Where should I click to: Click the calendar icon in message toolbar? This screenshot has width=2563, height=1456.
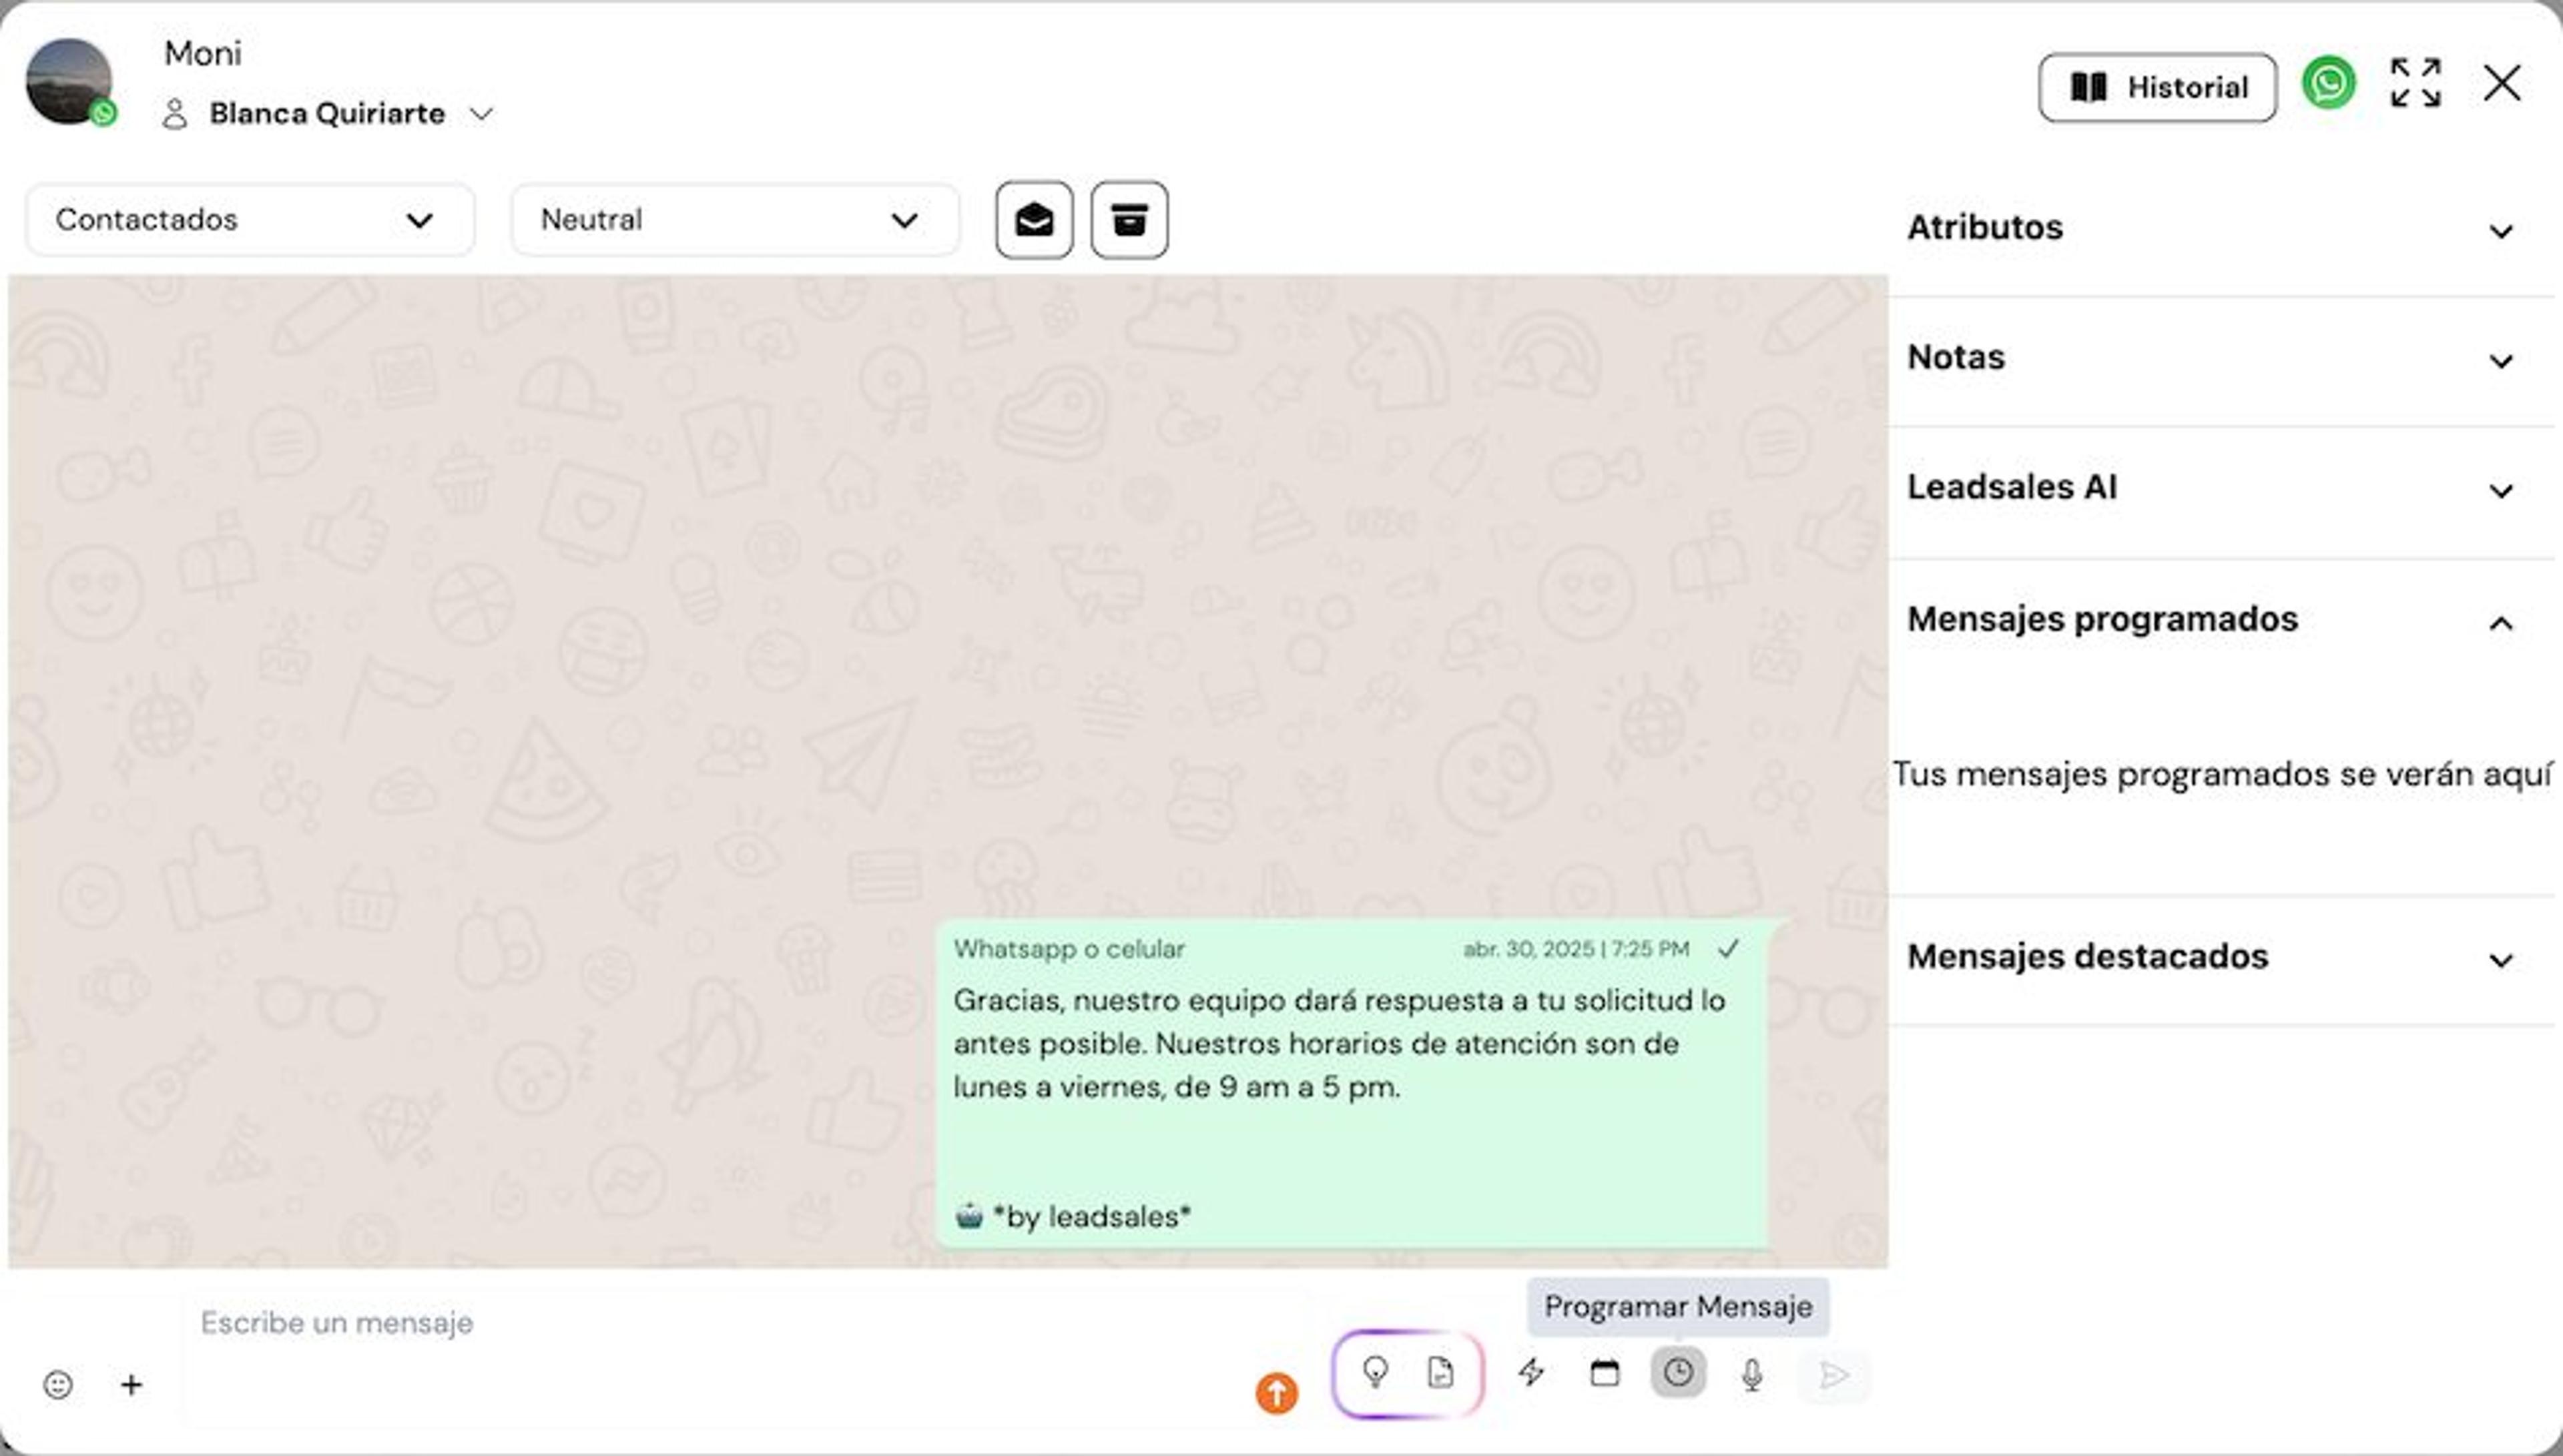(1604, 1373)
